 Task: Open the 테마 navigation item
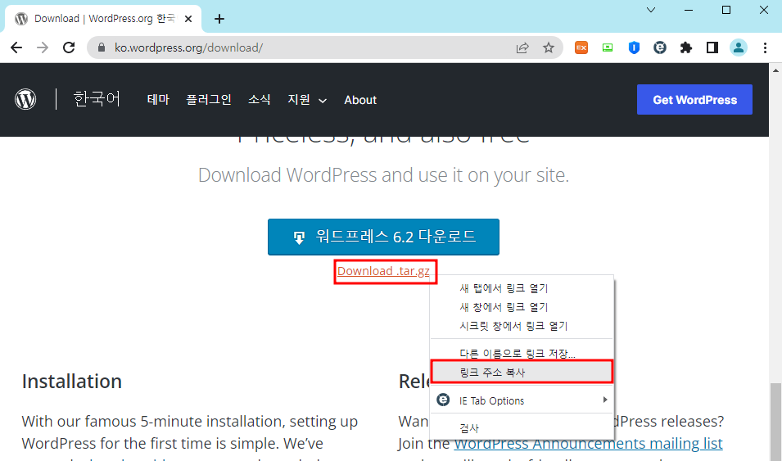click(x=158, y=100)
